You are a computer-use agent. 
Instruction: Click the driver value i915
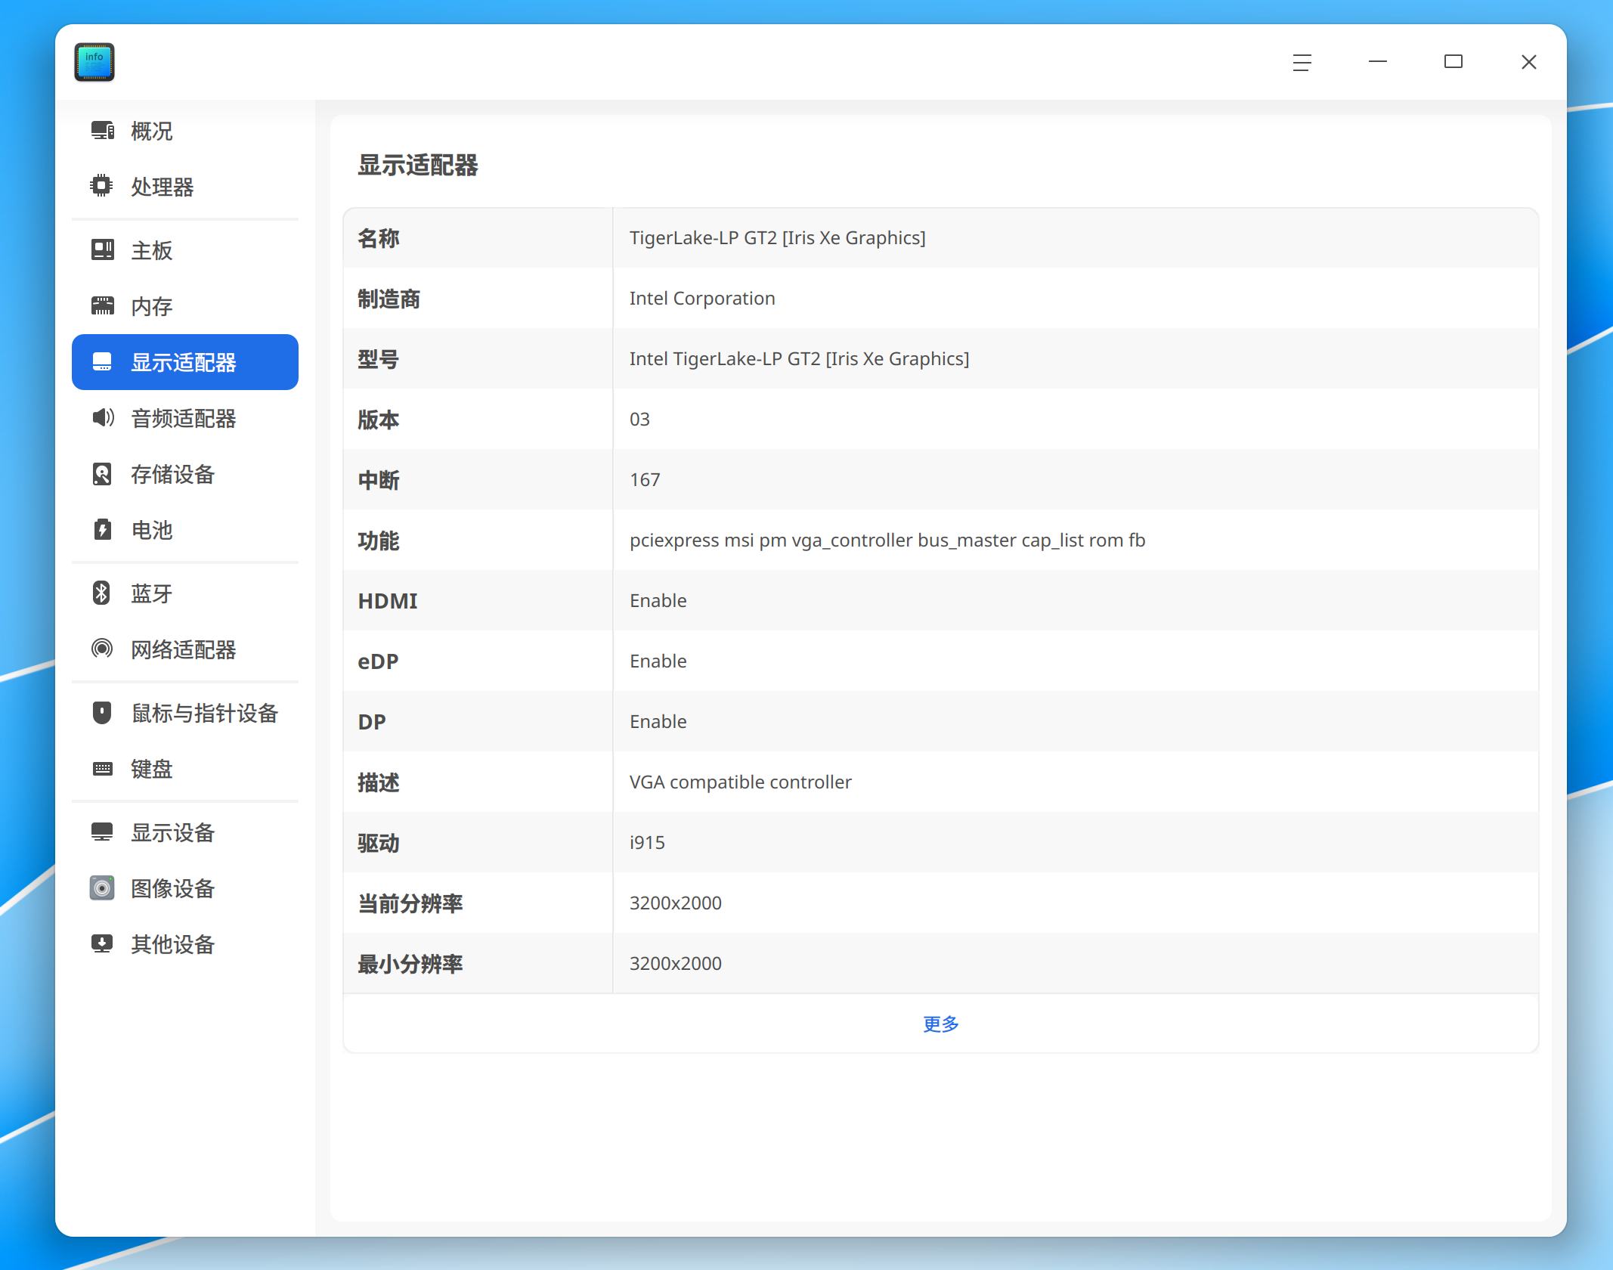pos(647,842)
